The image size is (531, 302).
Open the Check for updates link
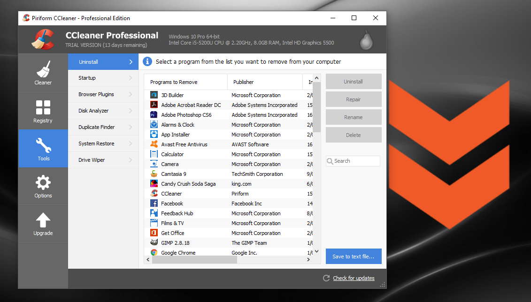click(354, 278)
